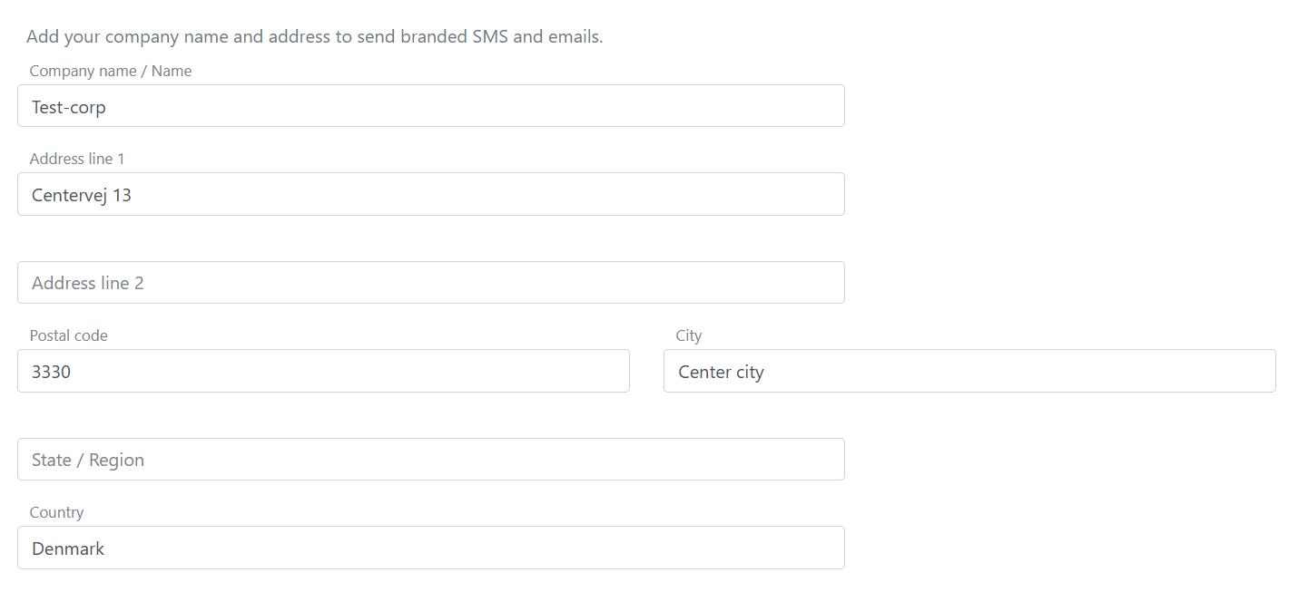Click the "Country" label above the field
The height and width of the screenshot is (592, 1298).
tap(56, 512)
